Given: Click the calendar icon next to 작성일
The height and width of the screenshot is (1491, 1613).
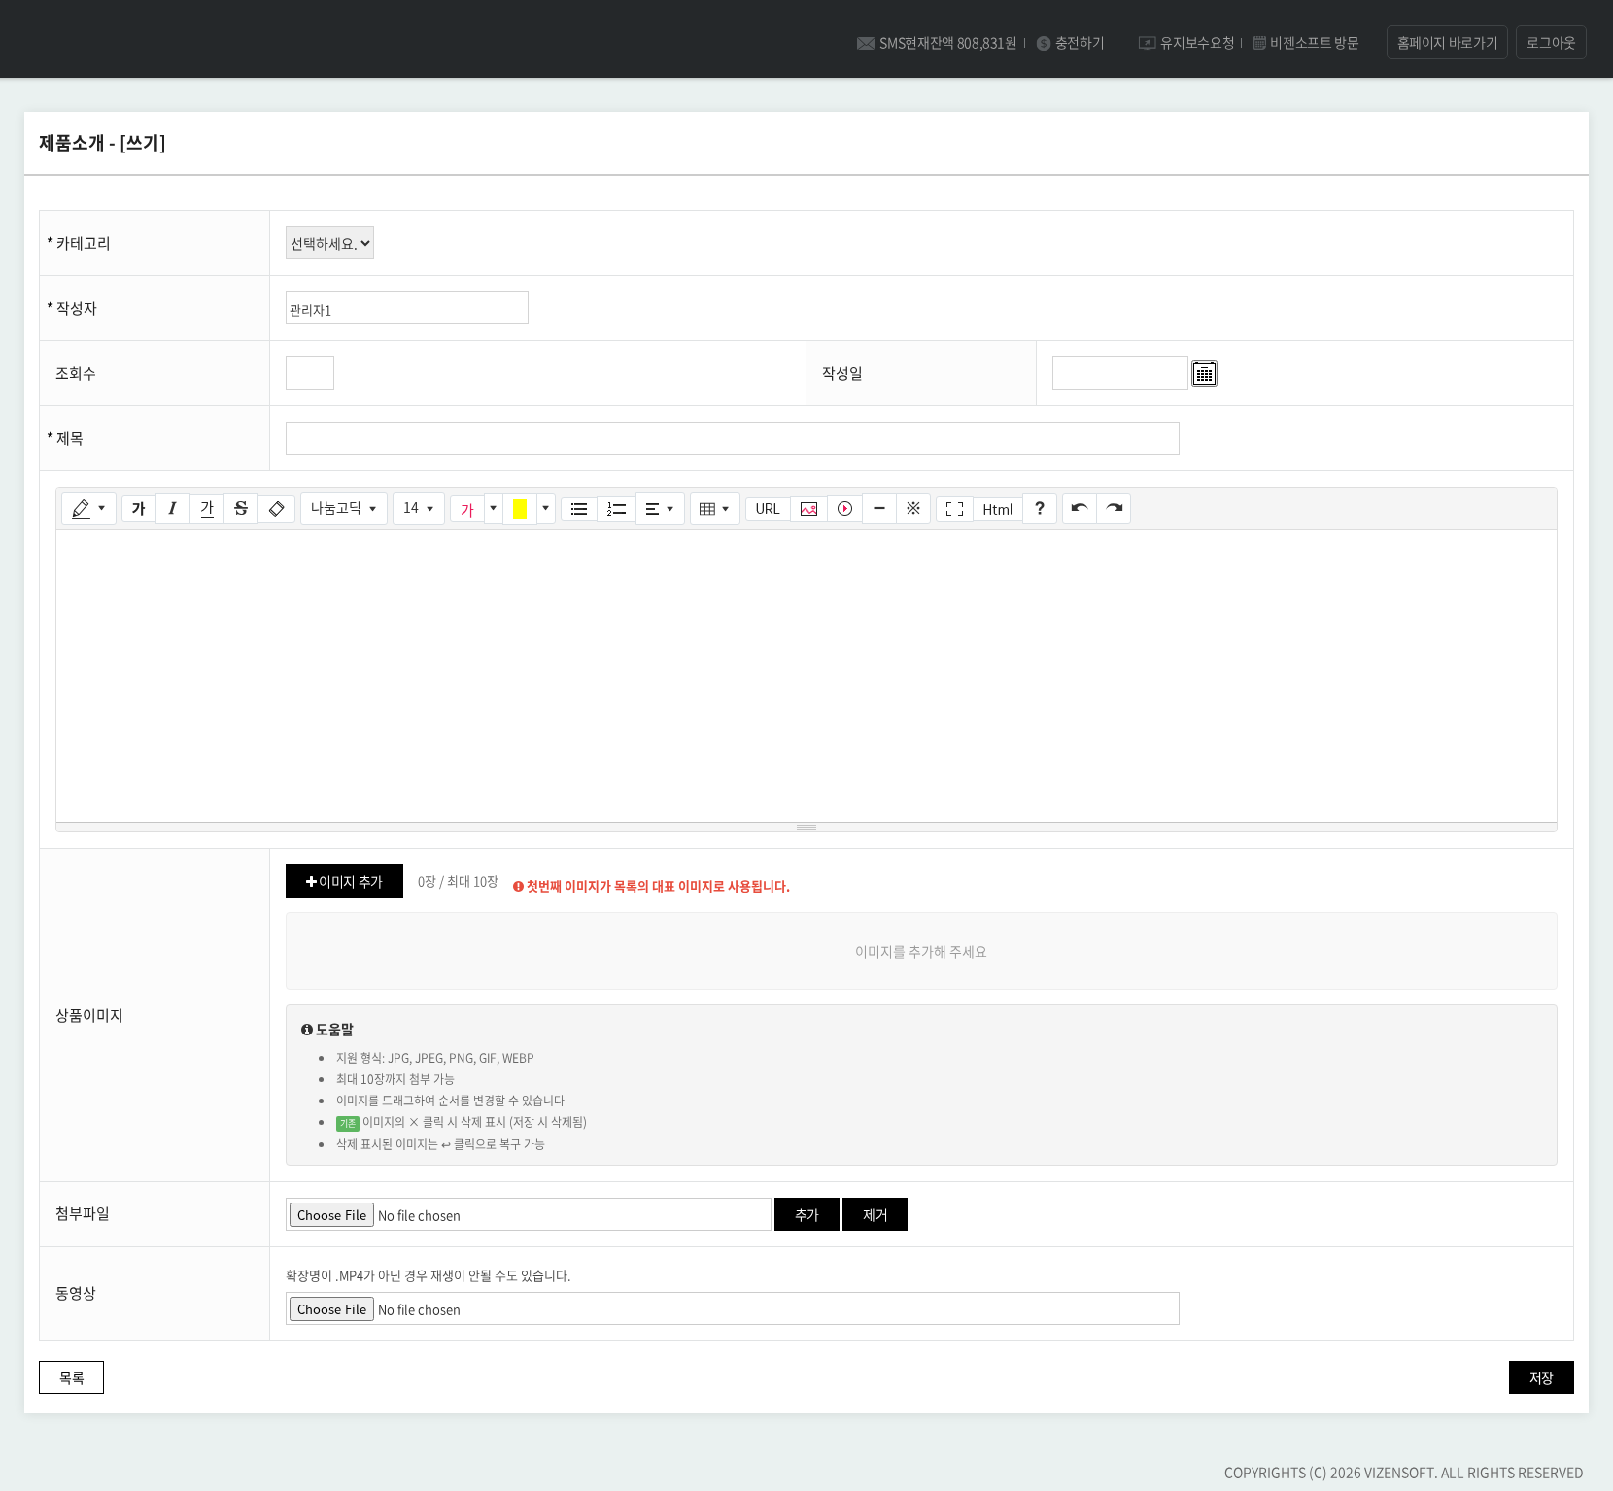Looking at the screenshot, I should [1204, 374].
